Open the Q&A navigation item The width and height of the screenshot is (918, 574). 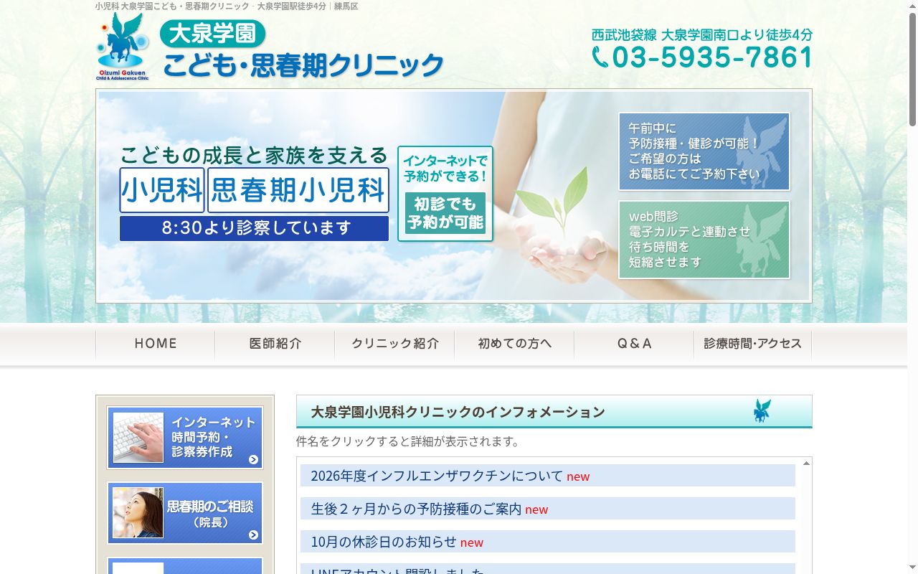pos(635,344)
